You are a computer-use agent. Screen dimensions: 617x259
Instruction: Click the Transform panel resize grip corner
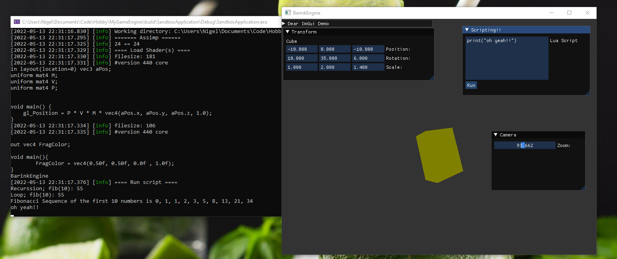click(x=432, y=78)
